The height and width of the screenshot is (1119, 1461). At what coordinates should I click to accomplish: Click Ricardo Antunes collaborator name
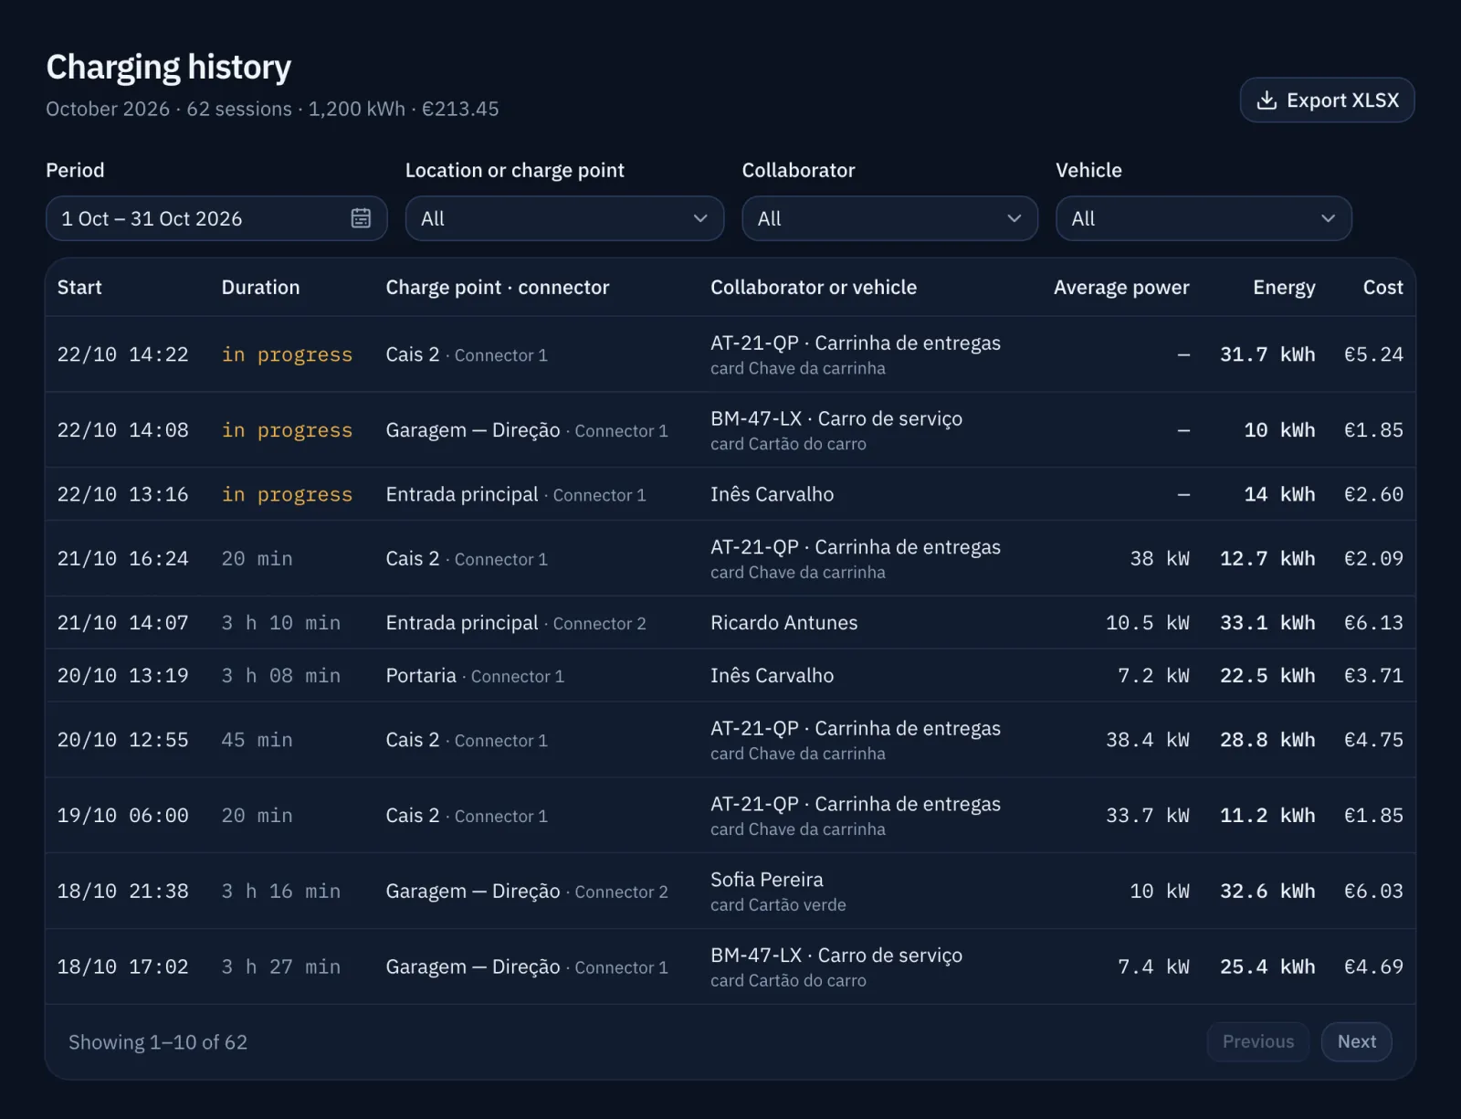tap(783, 623)
